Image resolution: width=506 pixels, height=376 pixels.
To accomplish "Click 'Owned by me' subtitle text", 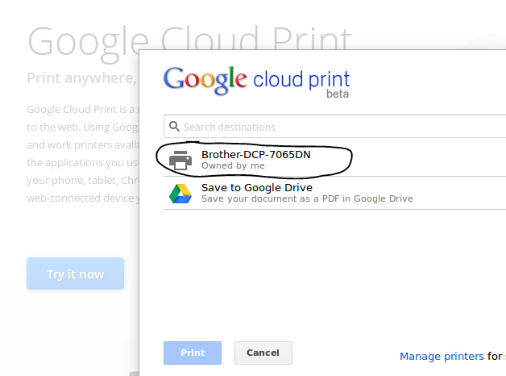I will coord(233,165).
